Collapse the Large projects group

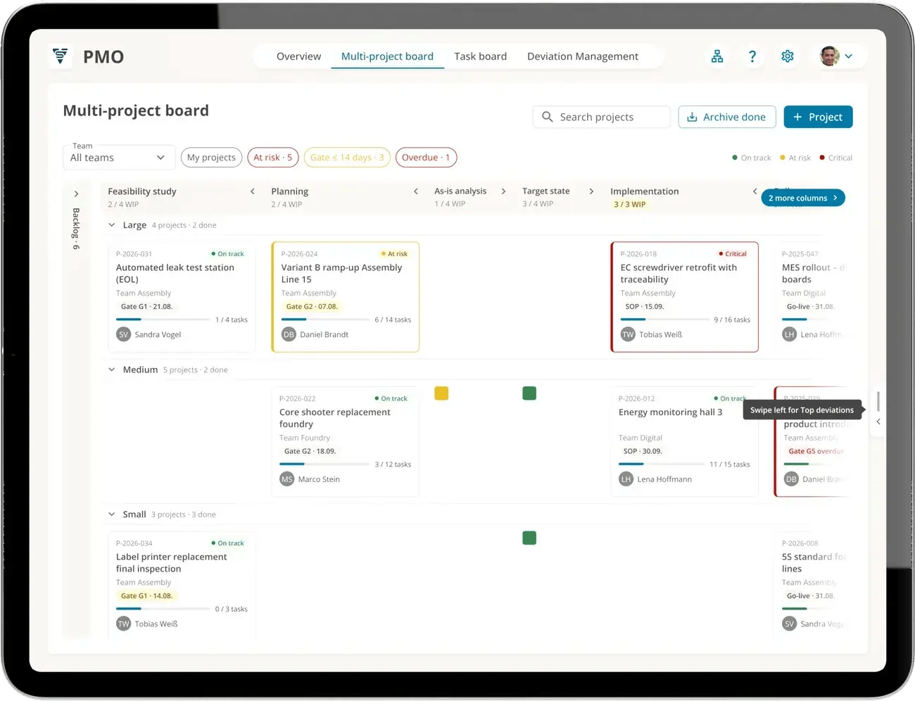tap(112, 225)
